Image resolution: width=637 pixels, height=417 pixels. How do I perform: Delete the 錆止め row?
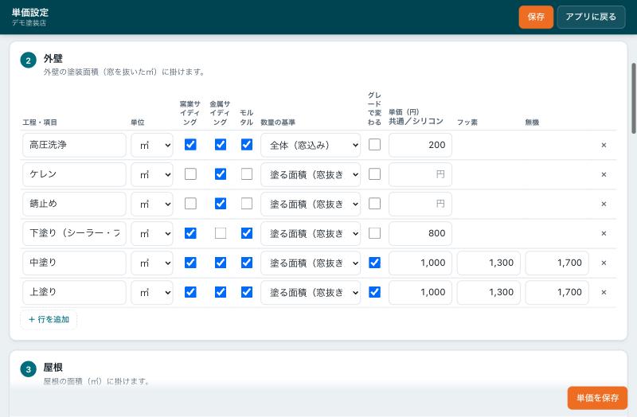(604, 204)
